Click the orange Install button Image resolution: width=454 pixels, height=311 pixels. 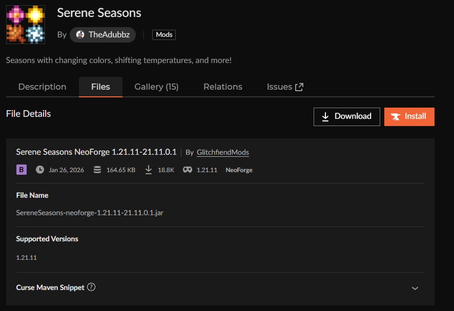pyautogui.click(x=409, y=116)
